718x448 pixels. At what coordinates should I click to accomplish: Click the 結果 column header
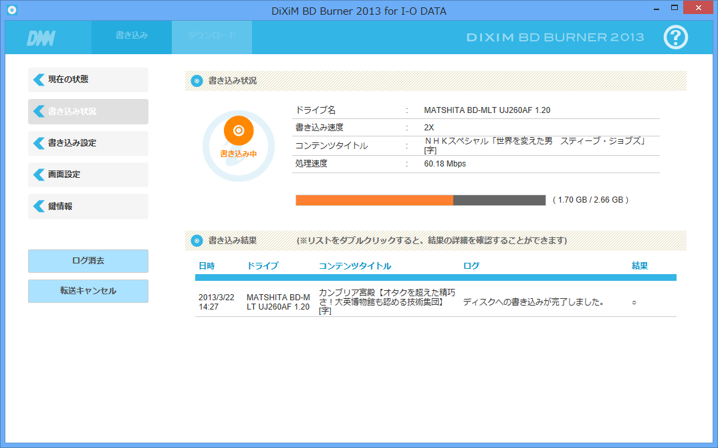640,266
